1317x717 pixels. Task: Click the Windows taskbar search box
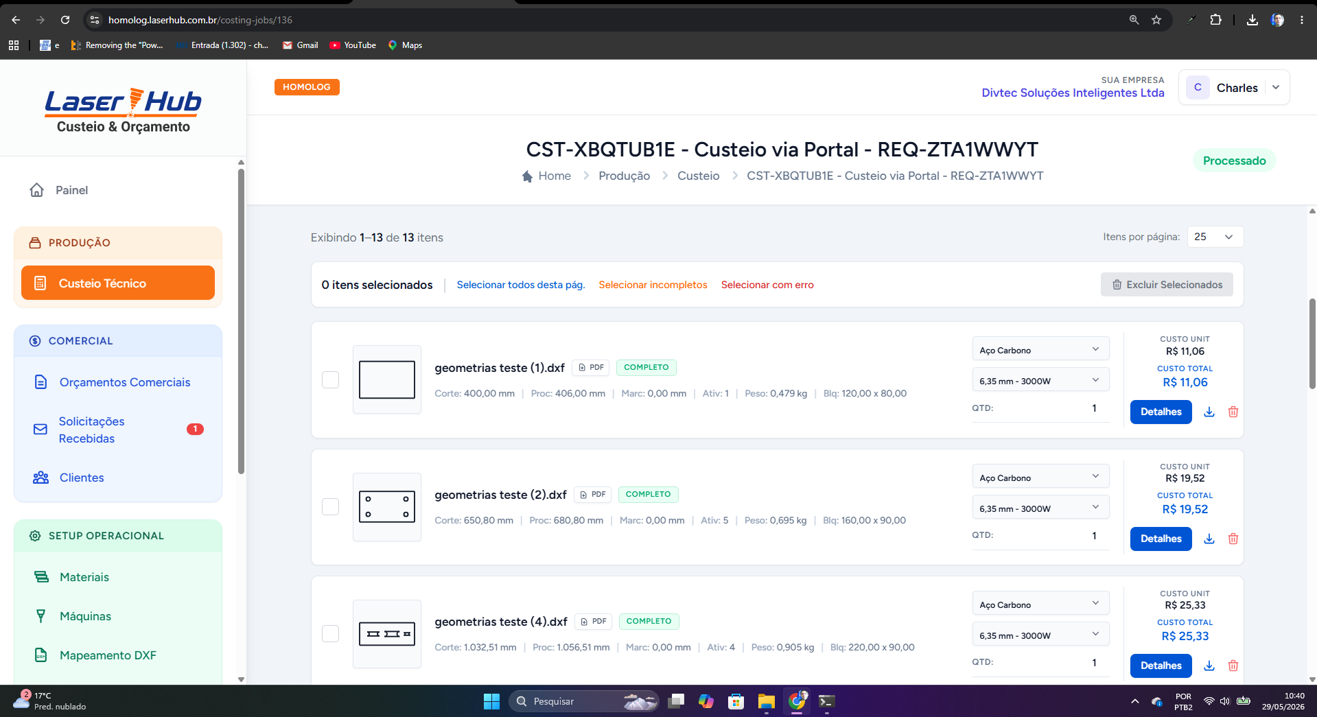click(583, 701)
